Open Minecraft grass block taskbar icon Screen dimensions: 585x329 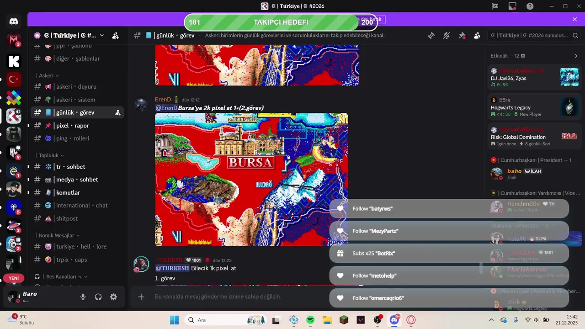tap(344, 320)
